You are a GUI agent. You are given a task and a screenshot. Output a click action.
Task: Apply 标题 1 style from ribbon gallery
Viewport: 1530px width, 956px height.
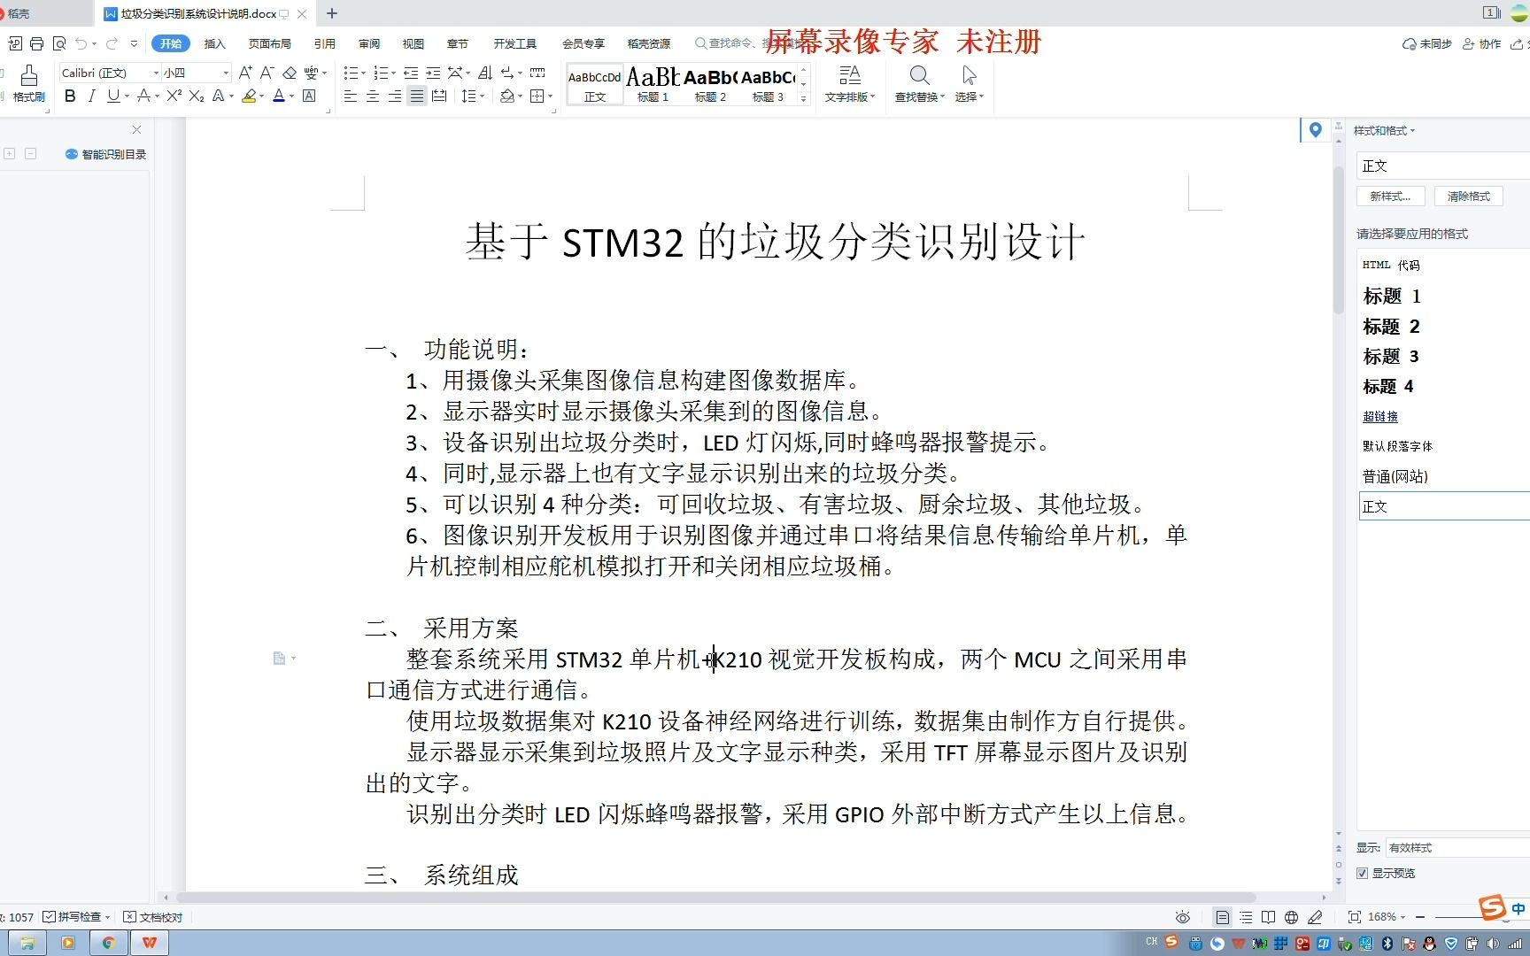(653, 84)
